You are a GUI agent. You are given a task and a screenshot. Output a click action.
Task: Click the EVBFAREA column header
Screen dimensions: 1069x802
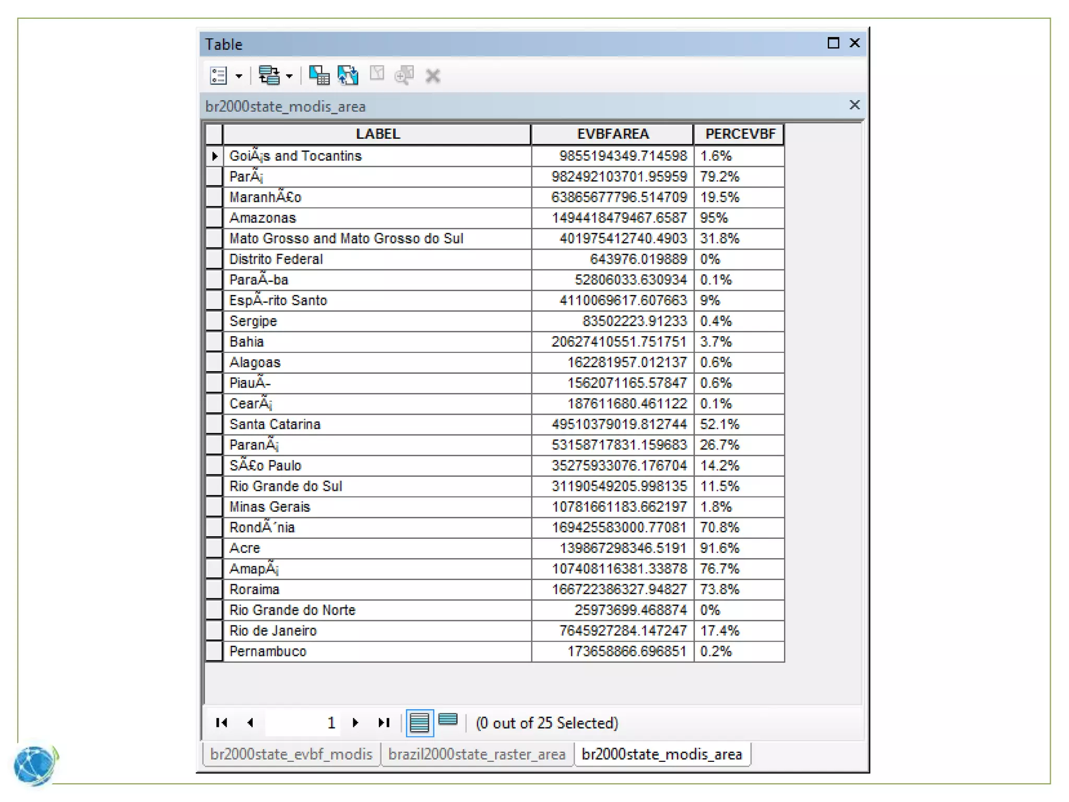pyautogui.click(x=612, y=134)
